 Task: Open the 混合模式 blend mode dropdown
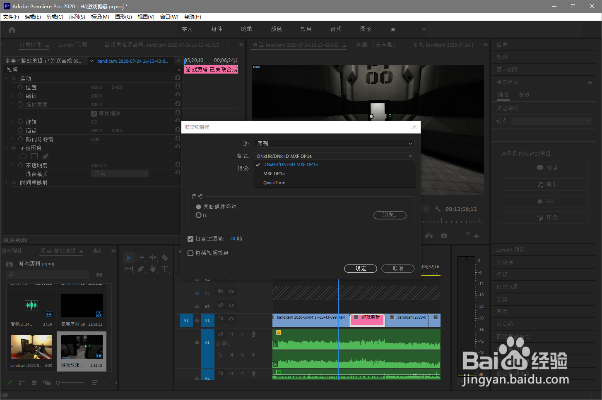coord(120,174)
